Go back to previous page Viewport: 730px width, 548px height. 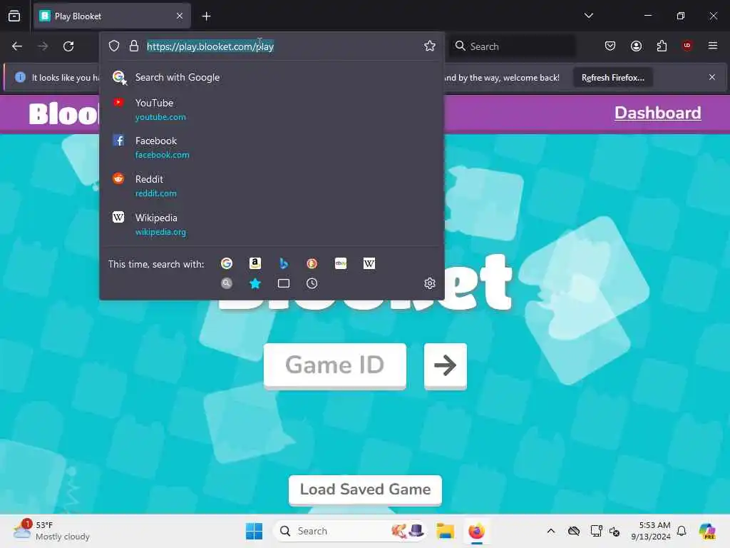click(17, 46)
